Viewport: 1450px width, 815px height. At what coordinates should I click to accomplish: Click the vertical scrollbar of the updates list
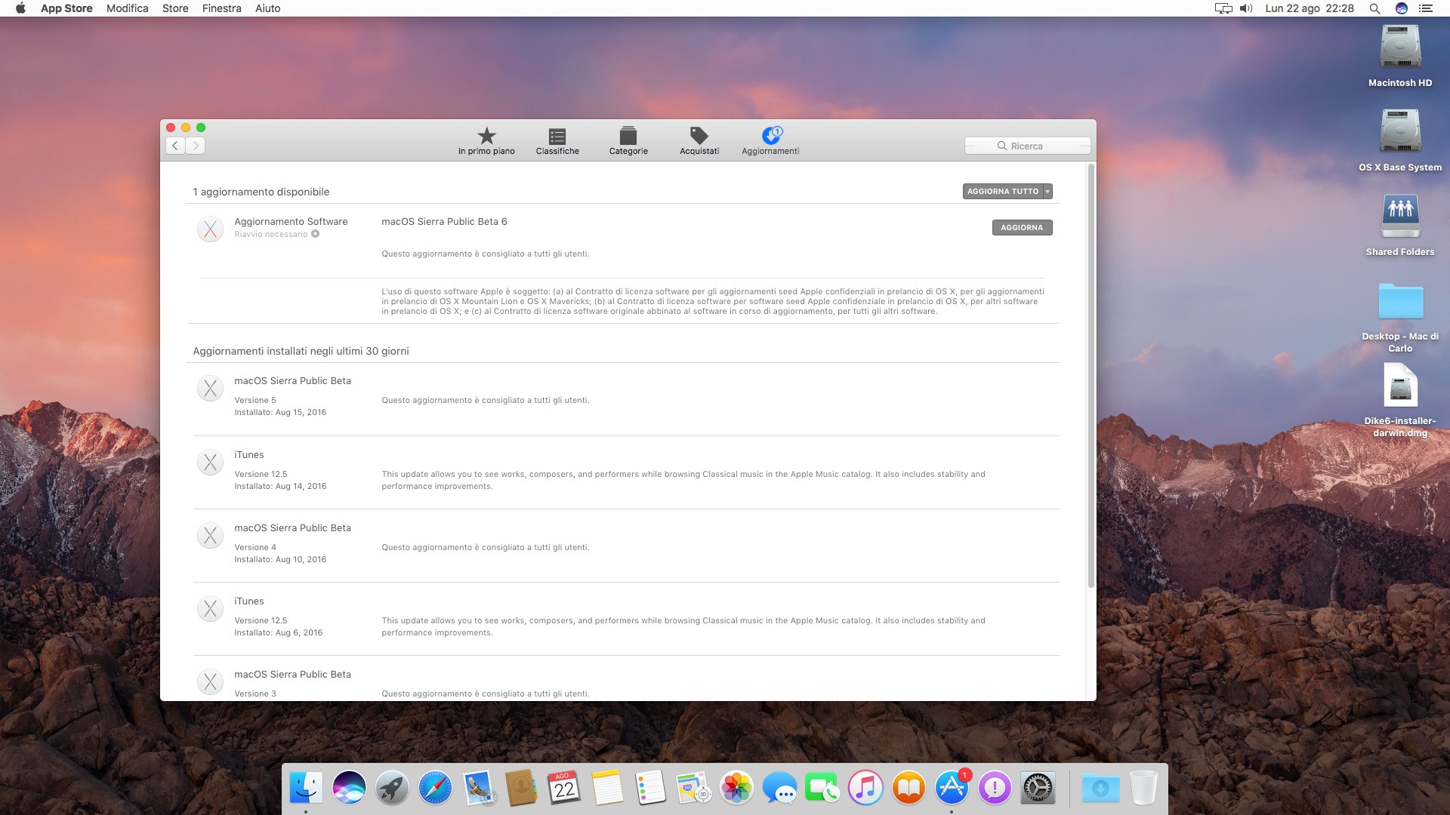[1091, 377]
